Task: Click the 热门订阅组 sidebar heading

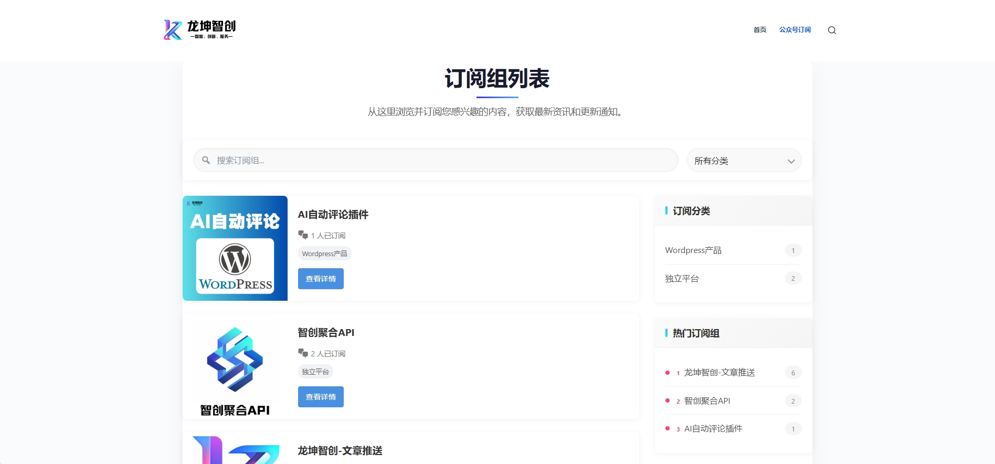Action: 696,333
